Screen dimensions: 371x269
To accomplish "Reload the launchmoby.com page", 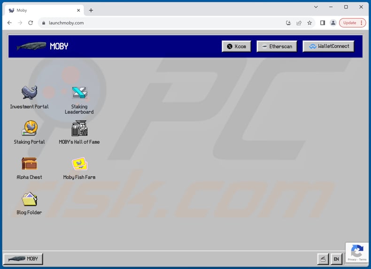I will [31, 23].
